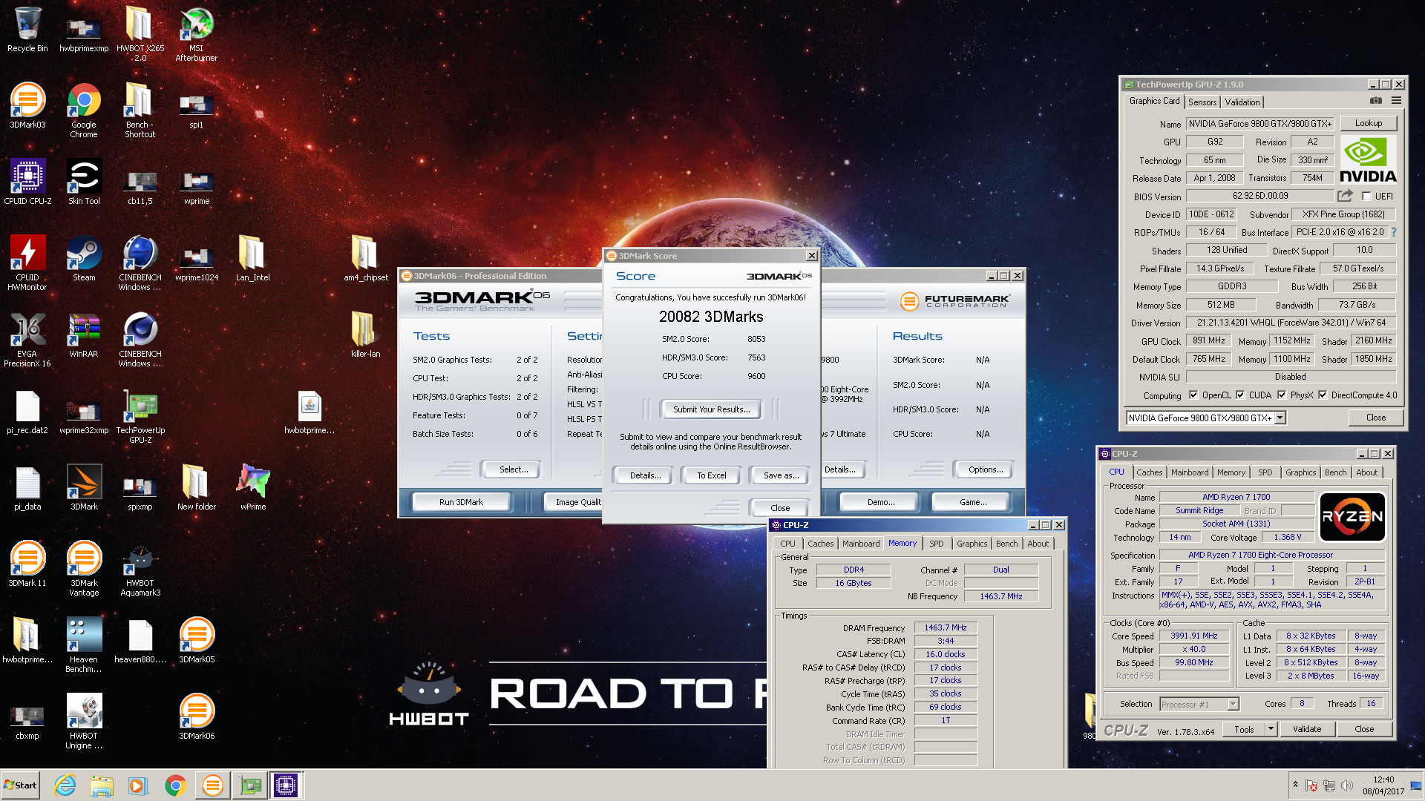Click the Demo... button in 3DMark06
This screenshot has height=801, width=1425.
tap(881, 502)
